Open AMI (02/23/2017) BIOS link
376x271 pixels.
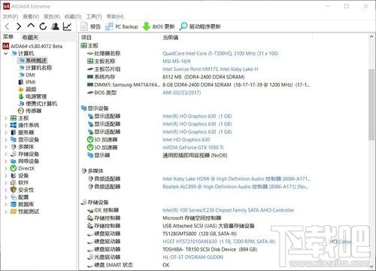coord(182,93)
